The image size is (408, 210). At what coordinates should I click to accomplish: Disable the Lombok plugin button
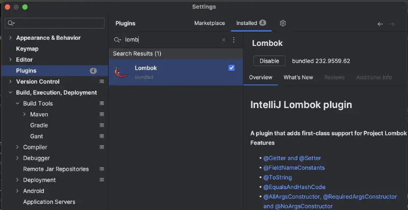[x=269, y=61]
